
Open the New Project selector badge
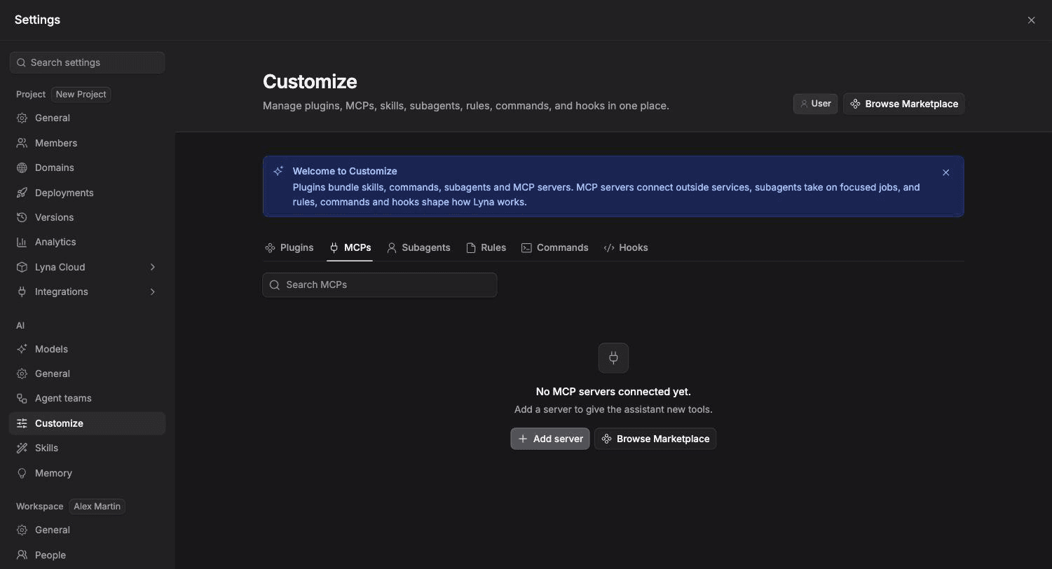(81, 94)
